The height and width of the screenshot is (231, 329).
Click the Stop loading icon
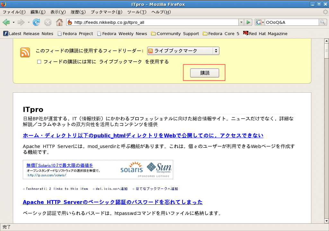[48, 22]
